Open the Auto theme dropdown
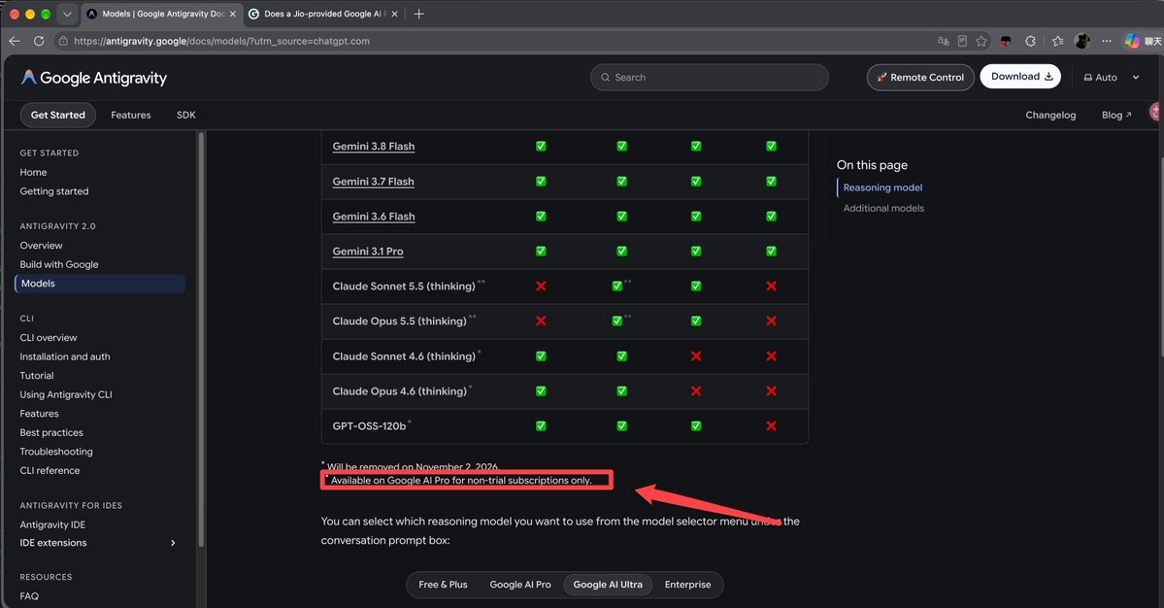The image size is (1164, 608). click(x=1112, y=77)
